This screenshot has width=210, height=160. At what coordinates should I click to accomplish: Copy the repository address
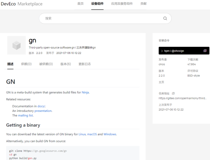pyautogui.click(x=173, y=93)
